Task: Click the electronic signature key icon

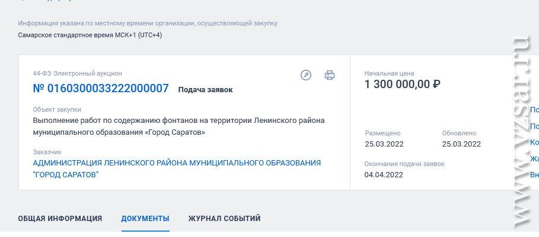Action: click(x=306, y=75)
